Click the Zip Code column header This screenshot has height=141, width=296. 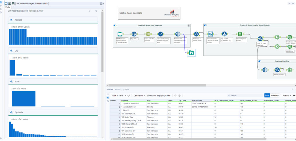(182, 100)
